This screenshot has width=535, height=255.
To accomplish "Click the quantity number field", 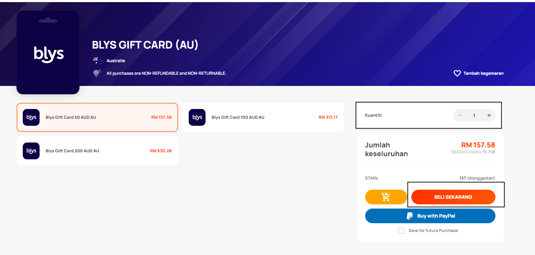I will tap(474, 115).
